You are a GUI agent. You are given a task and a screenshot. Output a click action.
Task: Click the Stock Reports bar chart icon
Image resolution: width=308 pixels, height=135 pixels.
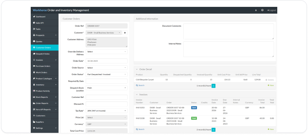(34, 97)
